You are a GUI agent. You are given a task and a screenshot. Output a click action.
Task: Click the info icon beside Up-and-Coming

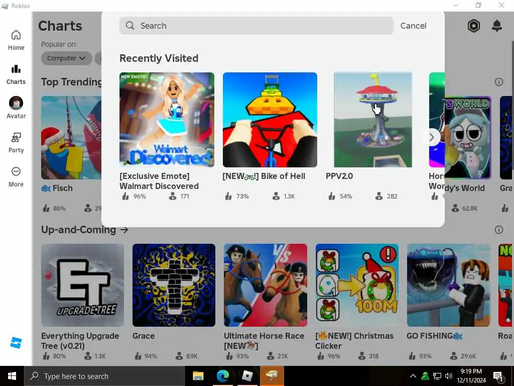[499, 230]
